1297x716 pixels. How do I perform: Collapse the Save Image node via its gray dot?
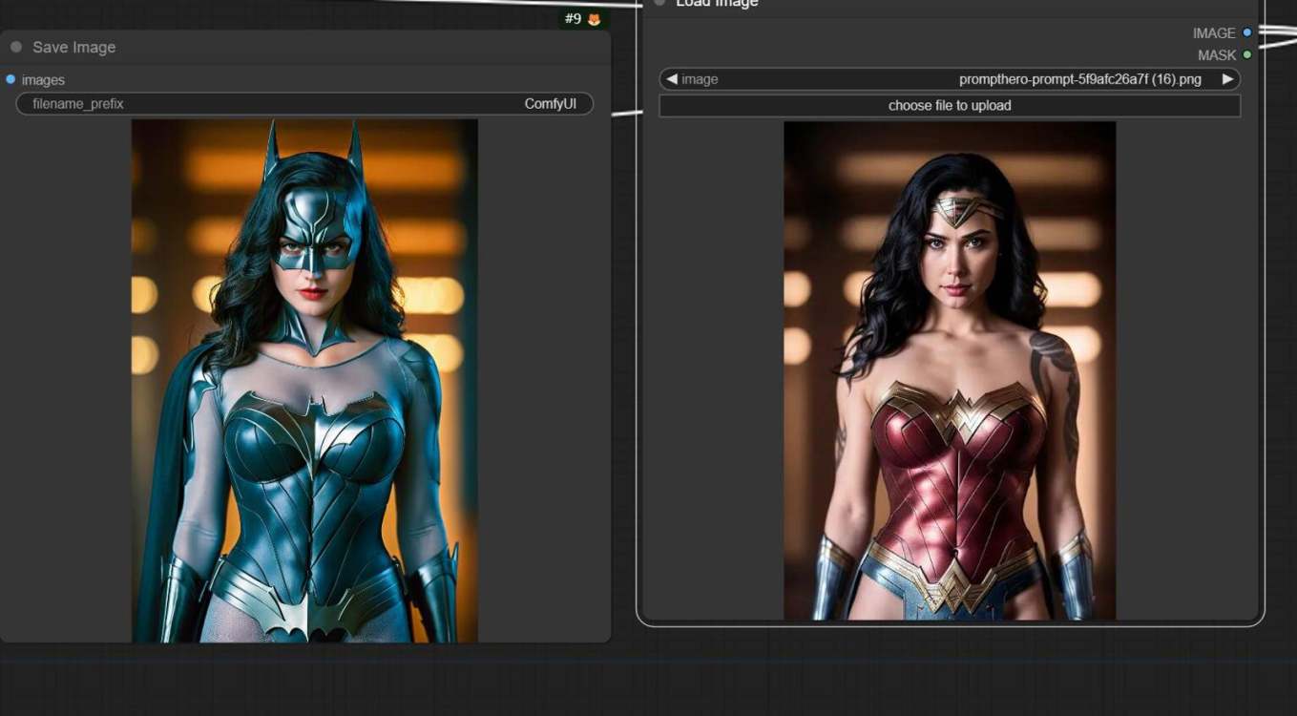pos(16,47)
